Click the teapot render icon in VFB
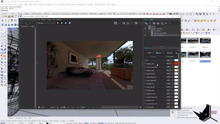The width and height of the screenshot is (220, 124). pyautogui.click(x=136, y=23)
